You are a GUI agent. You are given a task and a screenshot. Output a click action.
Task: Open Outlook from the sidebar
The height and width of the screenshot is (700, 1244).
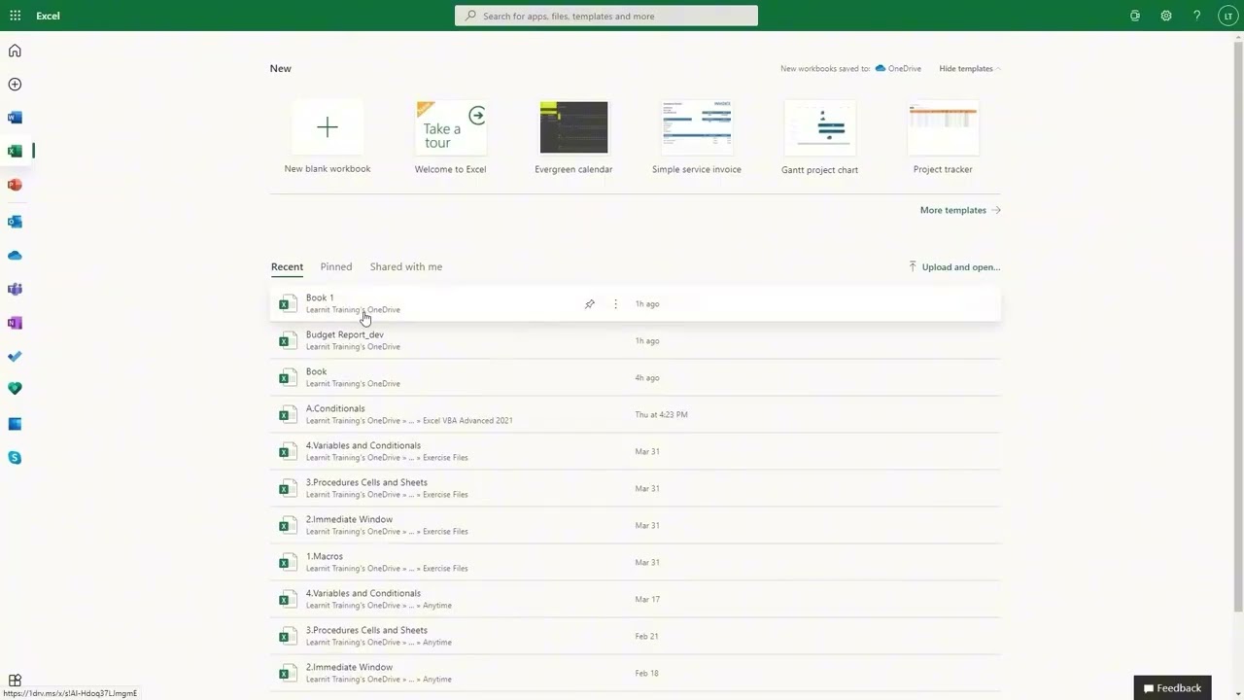coord(15,222)
